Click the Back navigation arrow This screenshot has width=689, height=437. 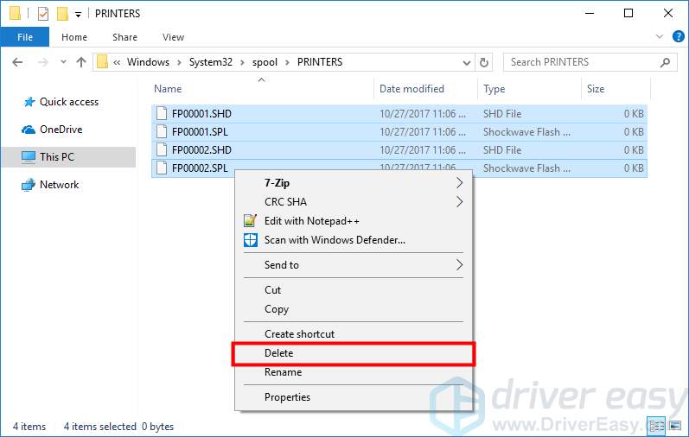17,62
